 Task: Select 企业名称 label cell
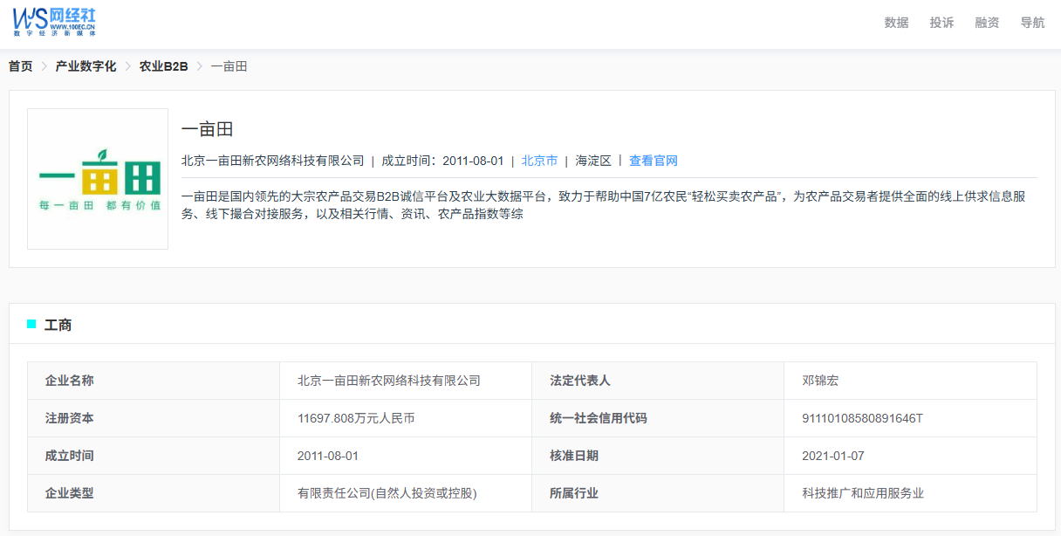coord(154,381)
